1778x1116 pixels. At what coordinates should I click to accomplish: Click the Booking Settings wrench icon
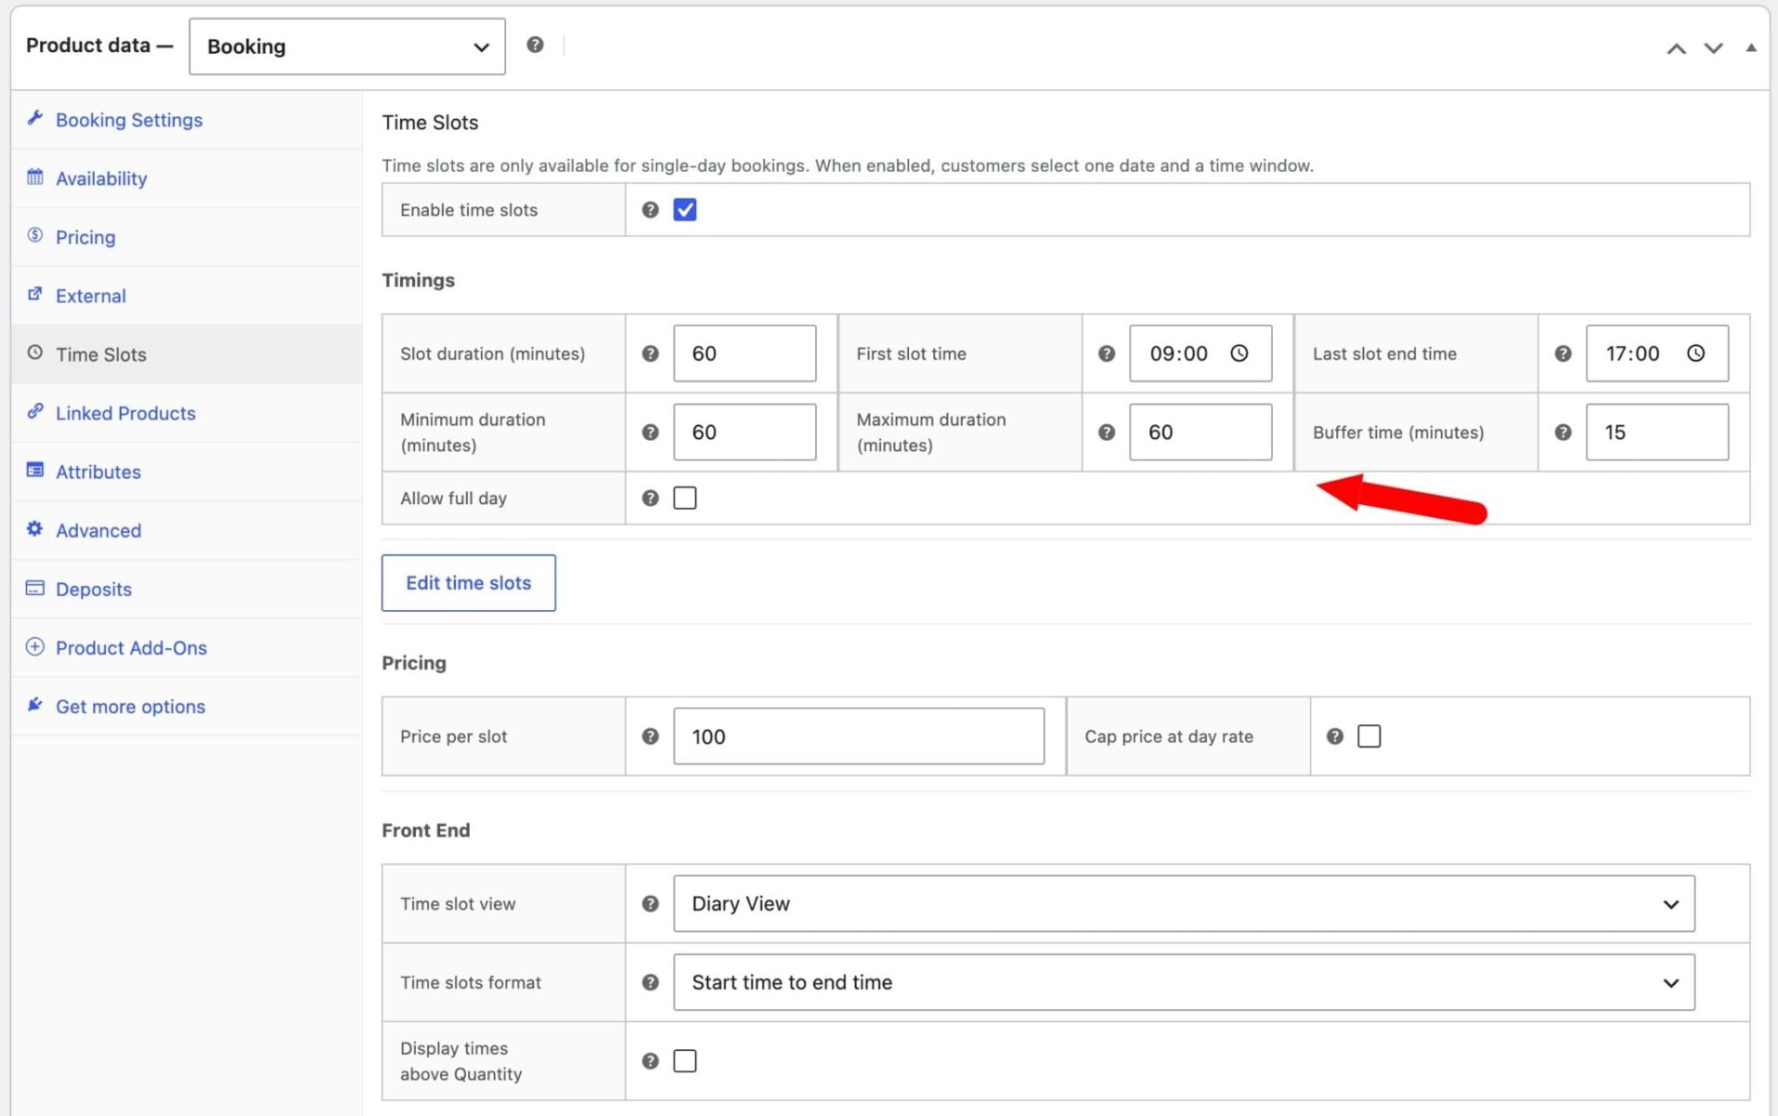click(35, 118)
